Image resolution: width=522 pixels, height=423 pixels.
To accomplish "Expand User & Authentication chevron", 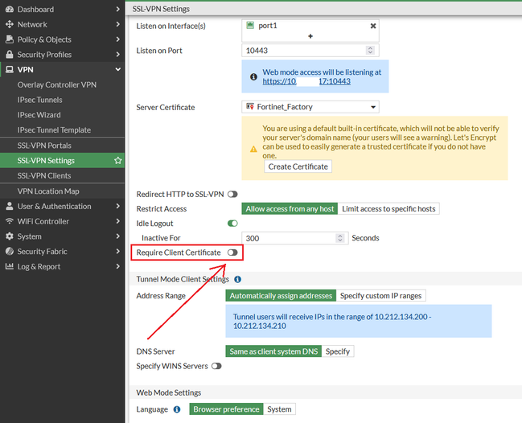I will [x=118, y=207].
